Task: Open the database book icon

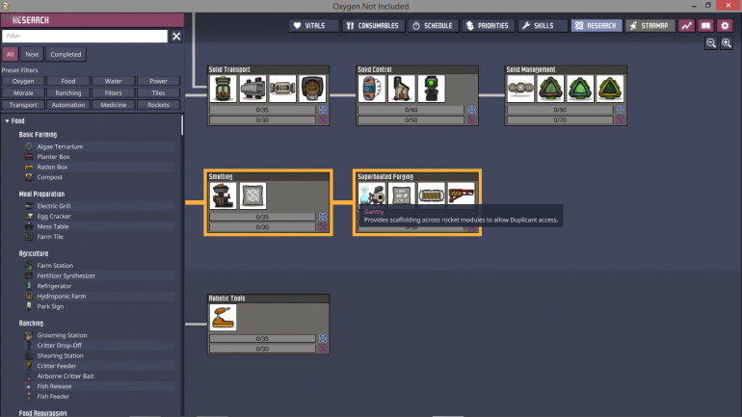Action: (705, 26)
